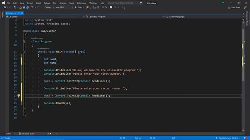Open the Test menu

[55, 3]
